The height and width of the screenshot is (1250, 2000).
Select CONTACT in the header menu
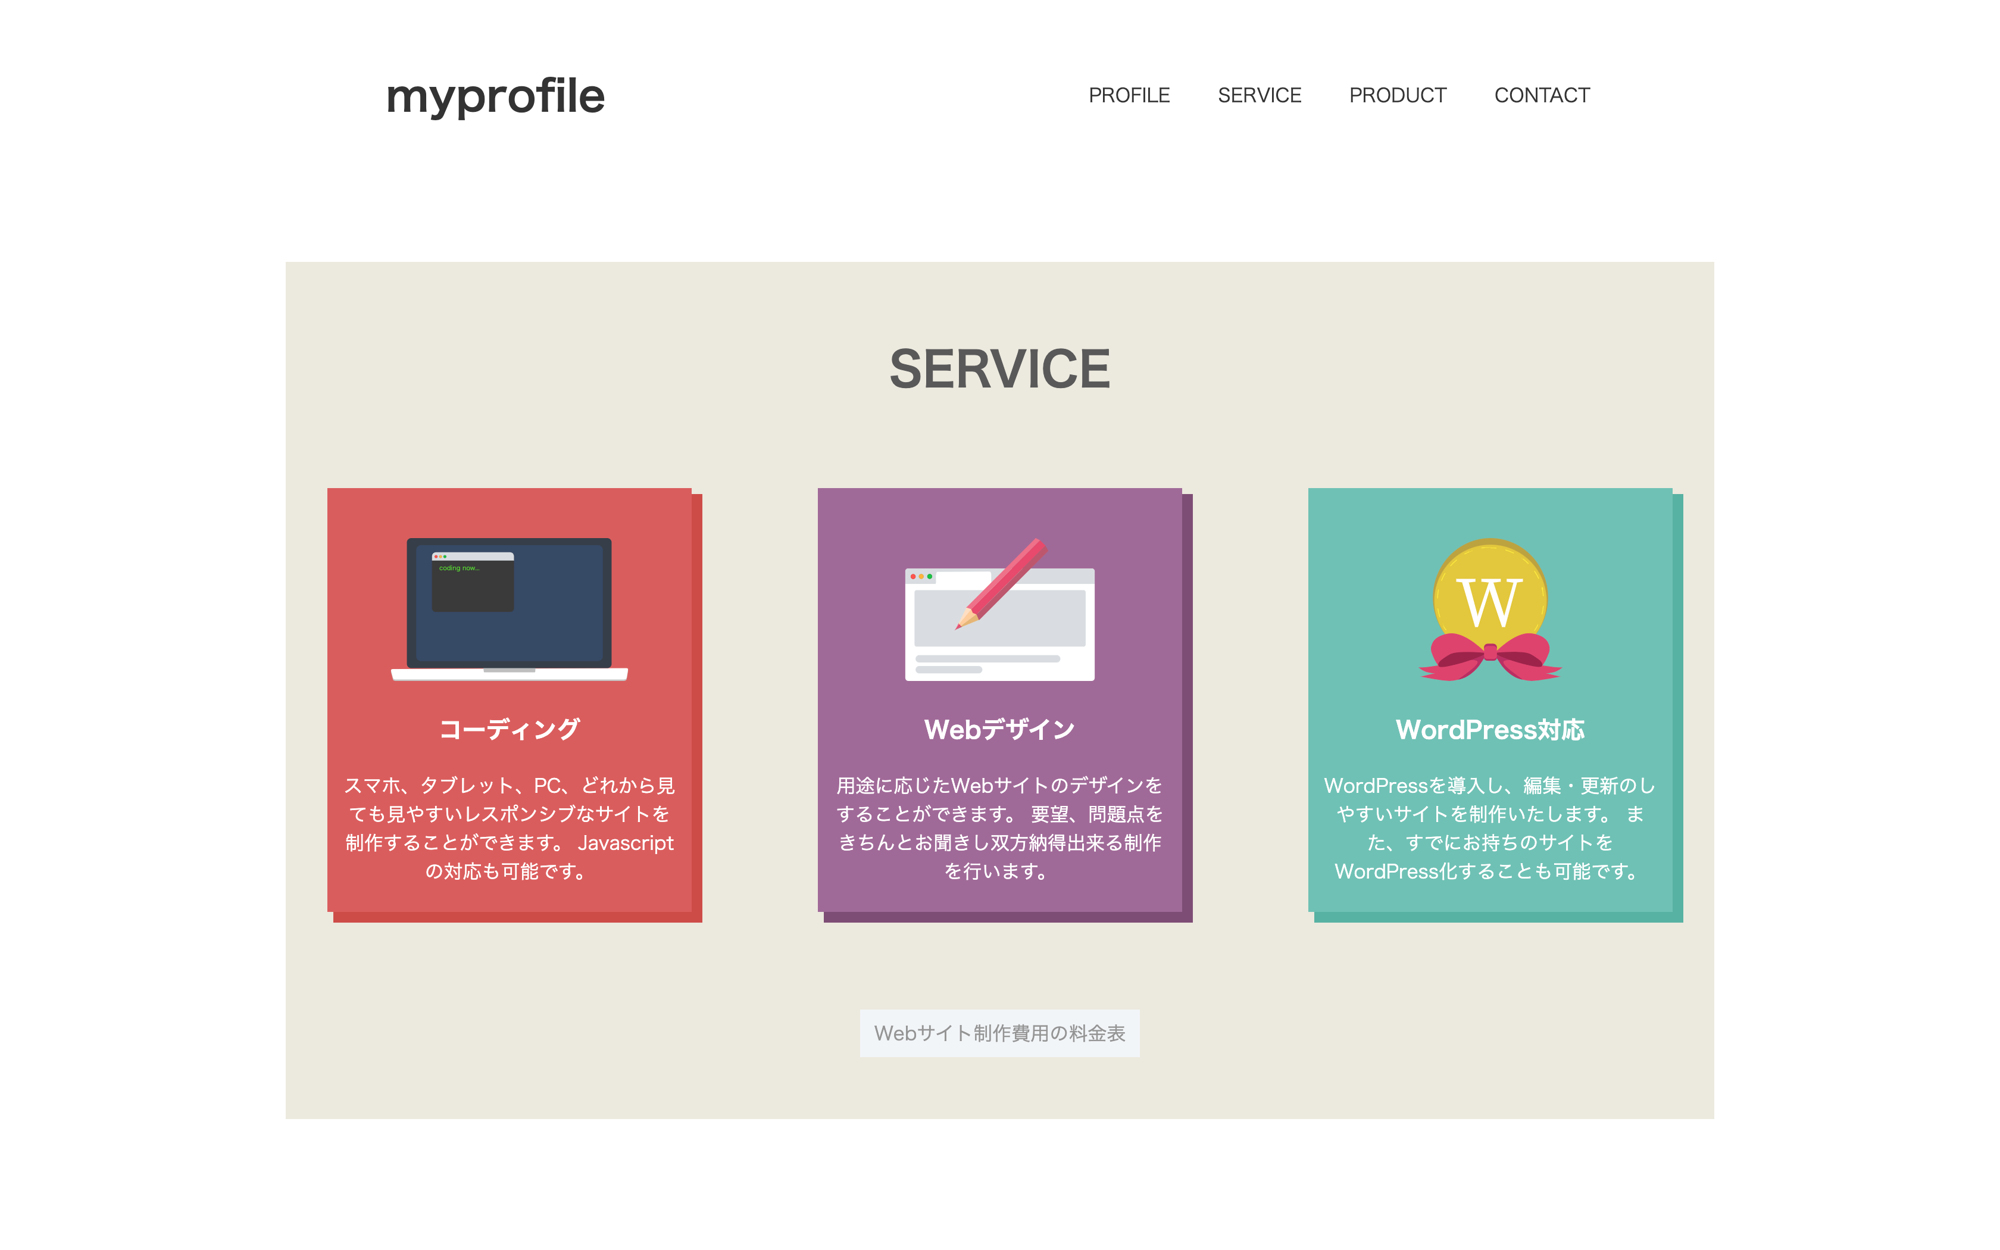tap(1541, 95)
